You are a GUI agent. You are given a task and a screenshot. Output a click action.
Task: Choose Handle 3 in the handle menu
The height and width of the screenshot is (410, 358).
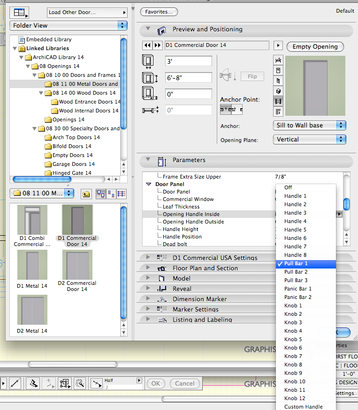[x=306, y=213]
